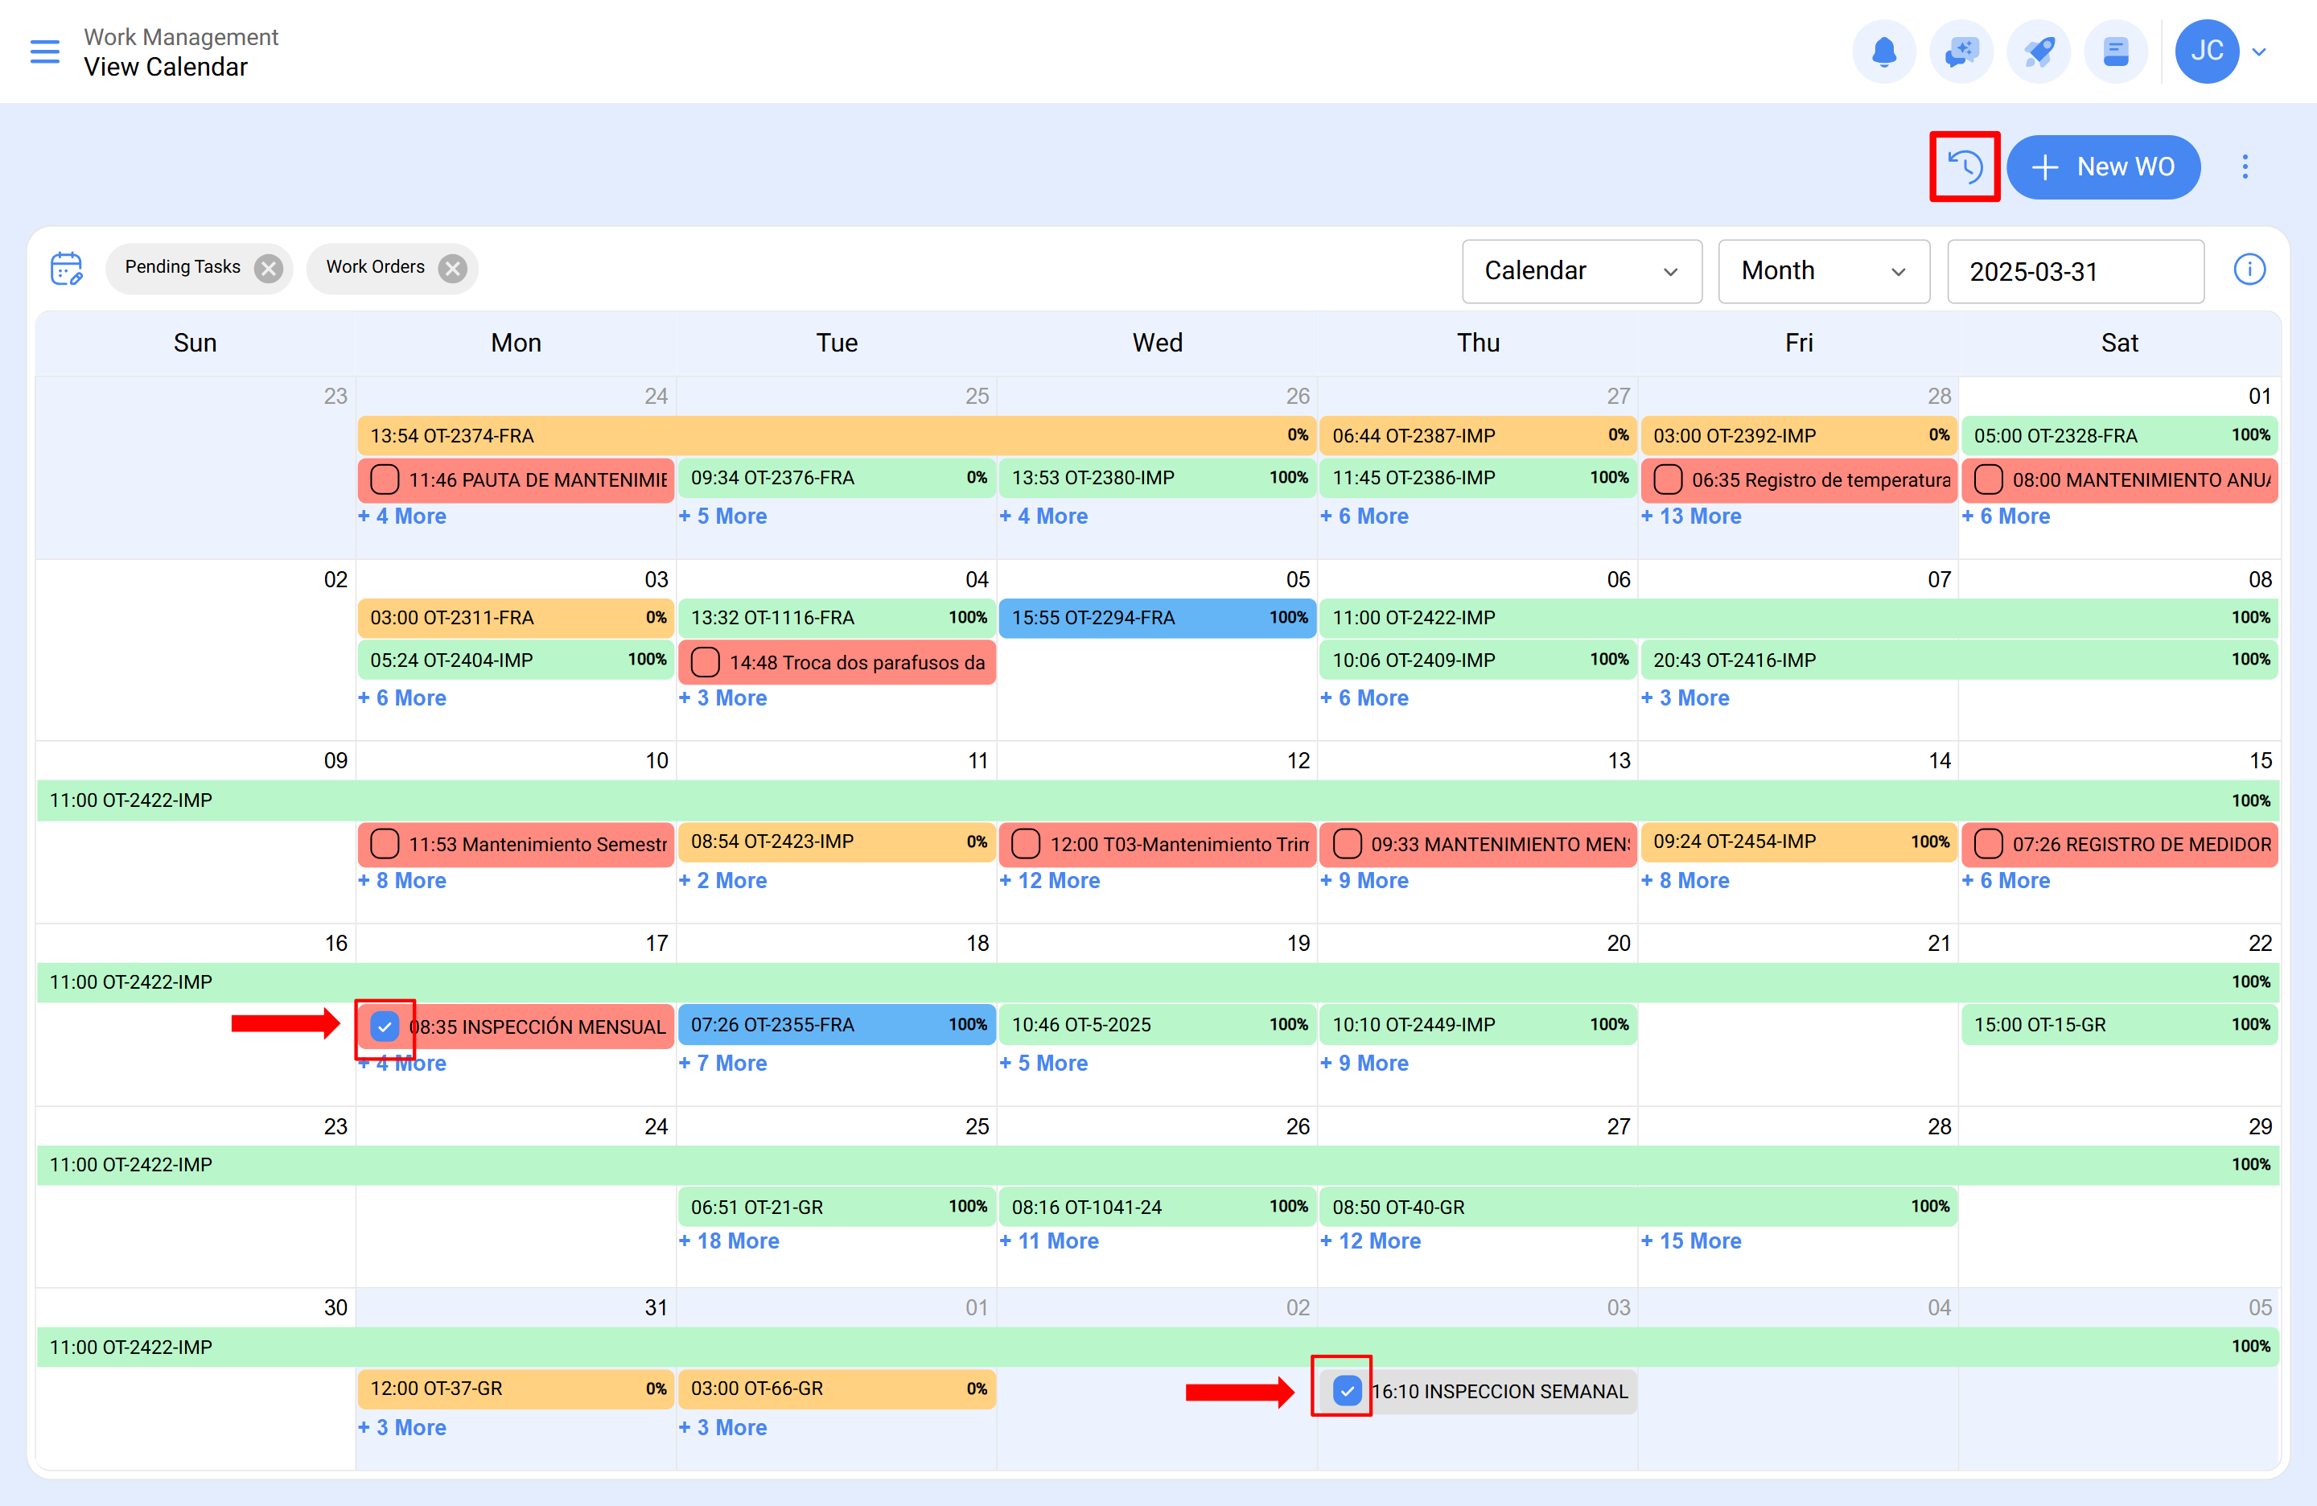The width and height of the screenshot is (2317, 1506).
Task: Click the New WO button
Action: [x=2104, y=167]
